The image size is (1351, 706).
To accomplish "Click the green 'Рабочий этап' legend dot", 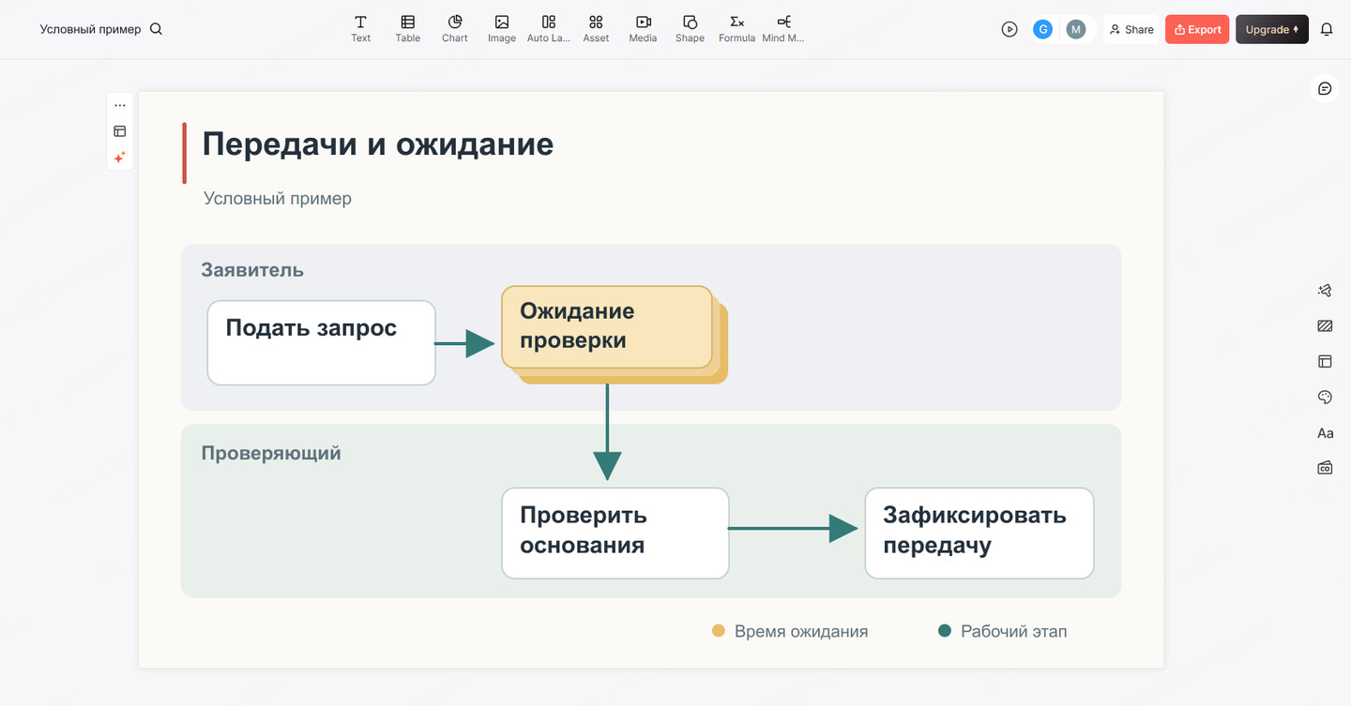I will 945,631.
